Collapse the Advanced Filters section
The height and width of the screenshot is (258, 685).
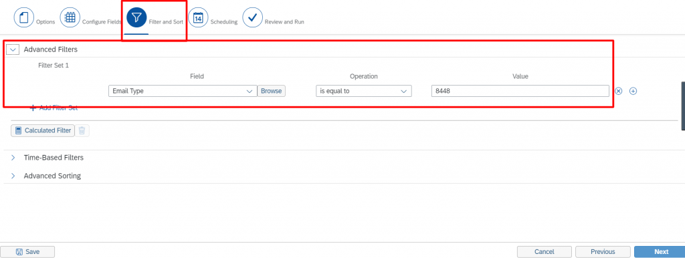pos(13,49)
